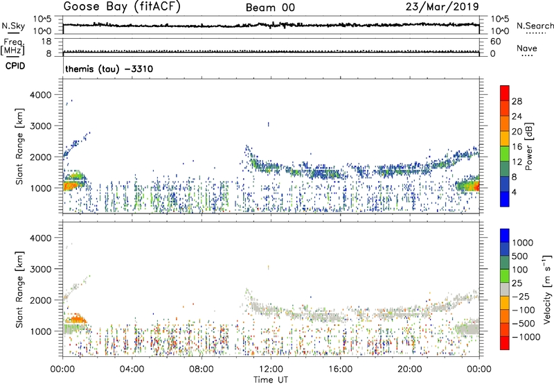Click the '20:00' time tick label
The height and width of the screenshot is (384, 554).
410,369
